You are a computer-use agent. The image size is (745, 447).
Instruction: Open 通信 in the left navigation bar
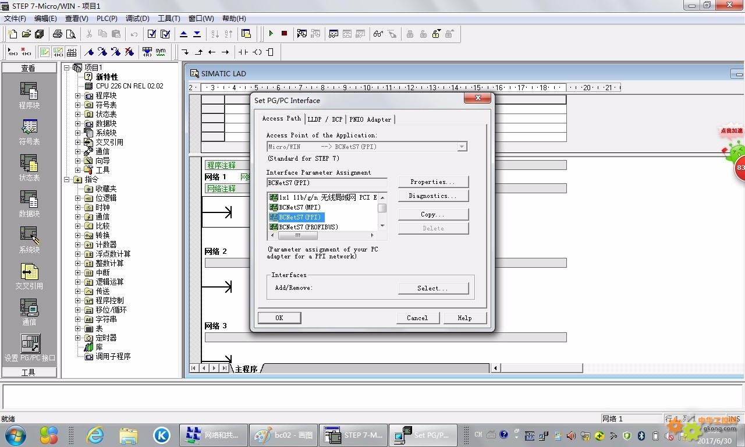(29, 312)
